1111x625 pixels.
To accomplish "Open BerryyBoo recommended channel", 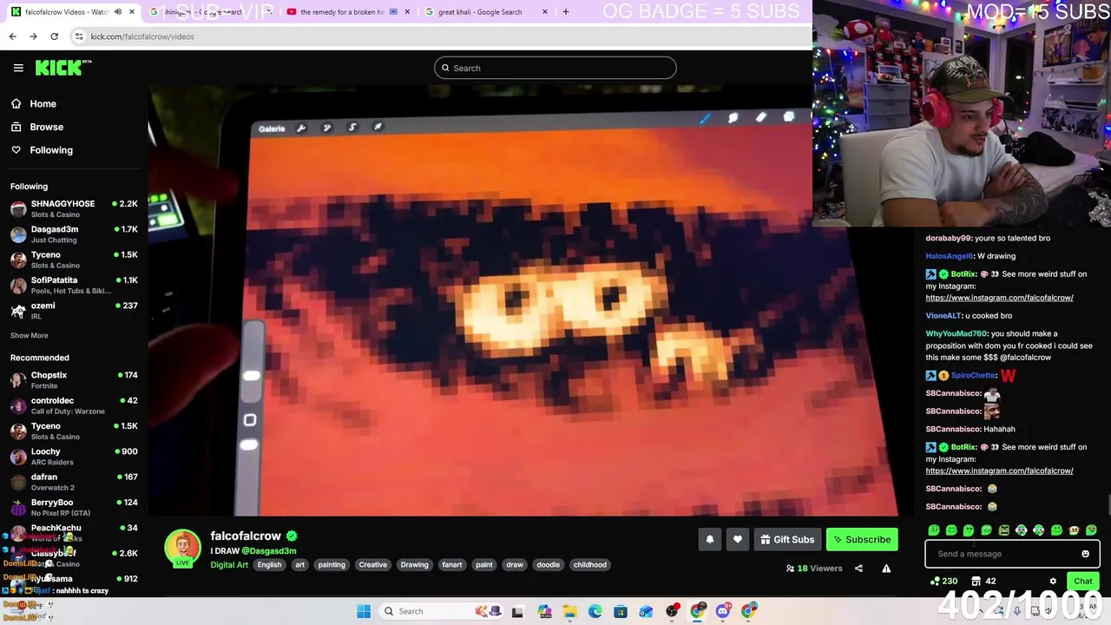I will click(x=74, y=507).
